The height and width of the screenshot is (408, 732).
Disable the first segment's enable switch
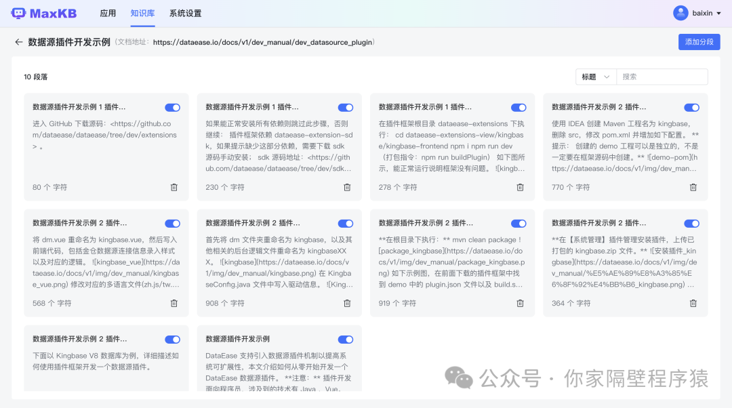[x=172, y=107]
